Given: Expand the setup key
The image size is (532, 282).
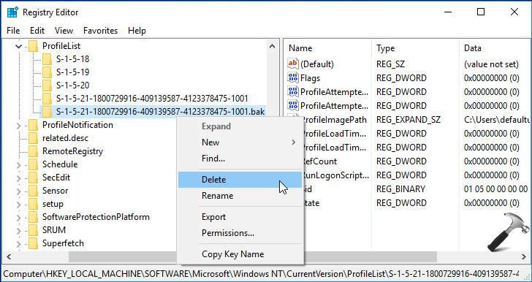Looking at the screenshot, I should [19, 205].
